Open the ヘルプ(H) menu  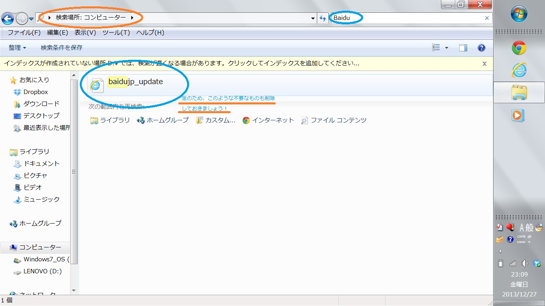(x=150, y=33)
